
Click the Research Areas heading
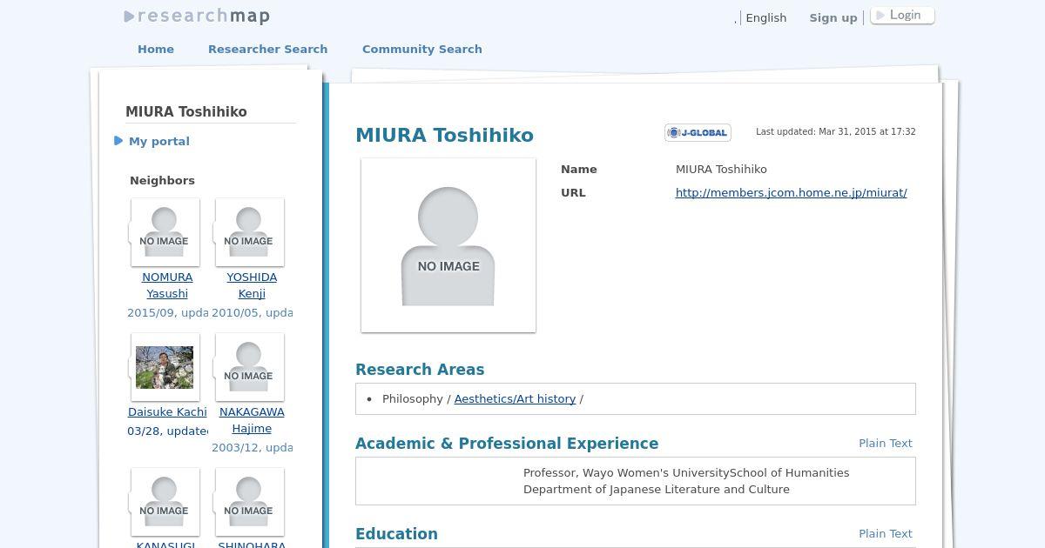click(x=420, y=369)
